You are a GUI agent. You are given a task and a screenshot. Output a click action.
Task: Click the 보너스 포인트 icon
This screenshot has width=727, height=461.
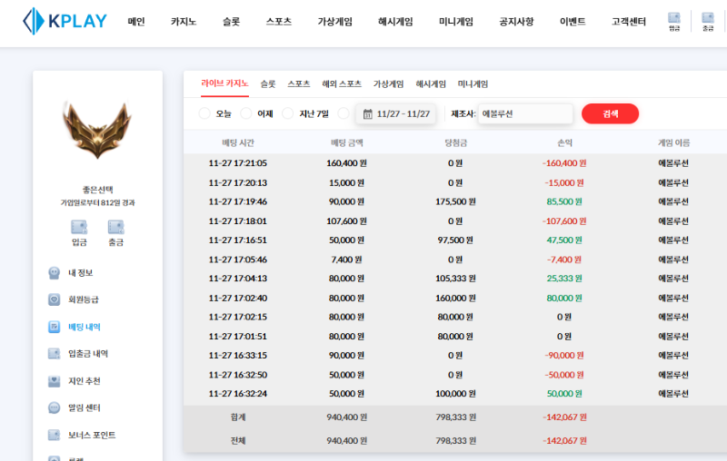coord(53,436)
